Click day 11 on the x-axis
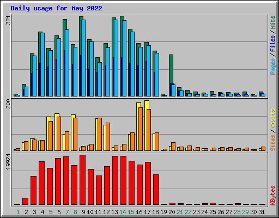The image size is (279, 218). coord(98,212)
